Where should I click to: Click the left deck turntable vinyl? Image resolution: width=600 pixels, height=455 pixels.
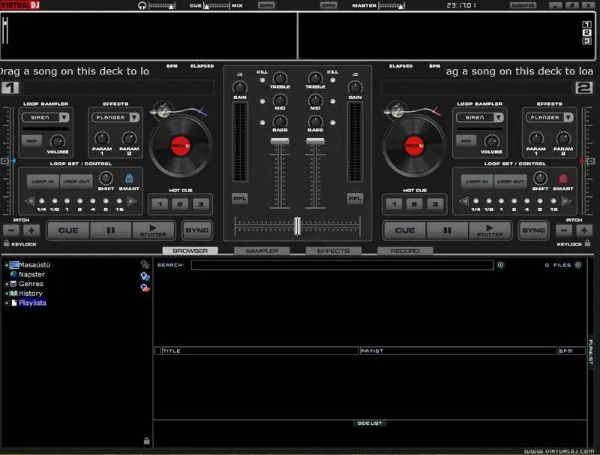click(x=178, y=144)
